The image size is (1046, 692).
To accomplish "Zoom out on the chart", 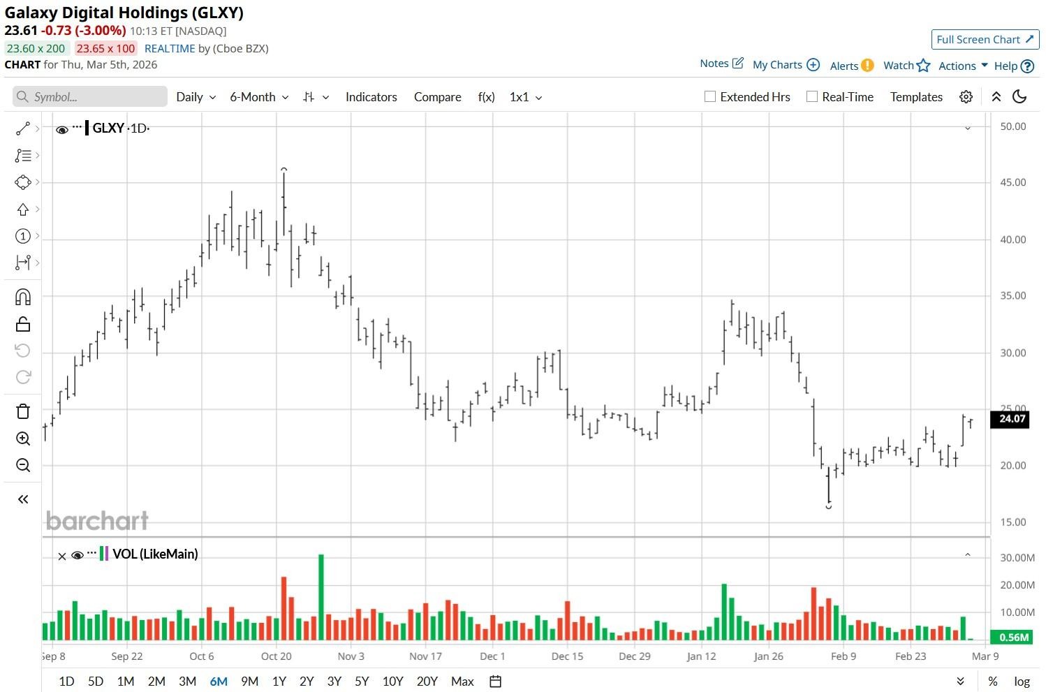I will 23,465.
